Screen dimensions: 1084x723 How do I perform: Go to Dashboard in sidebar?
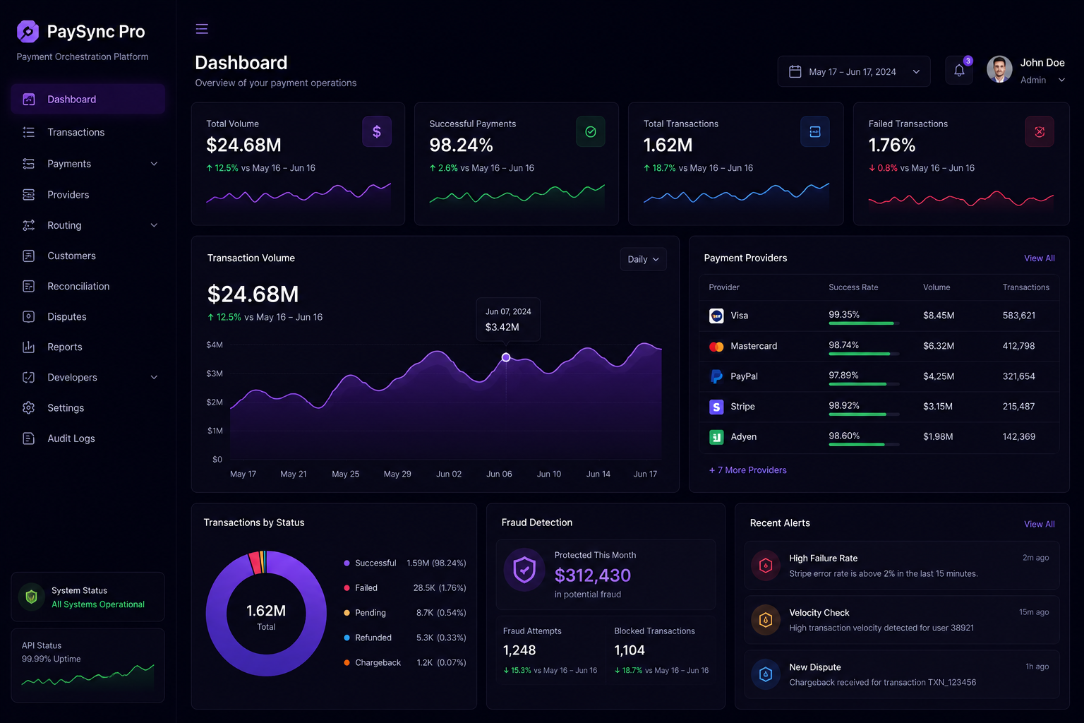pos(88,99)
